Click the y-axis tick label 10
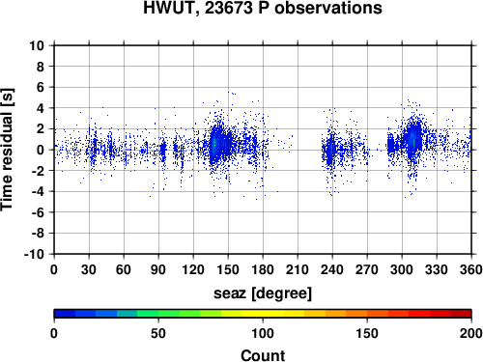This screenshot has width=483, height=362. (37, 45)
